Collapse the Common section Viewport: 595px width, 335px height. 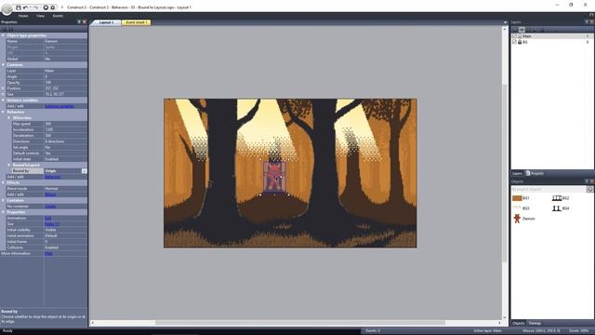tap(3, 65)
